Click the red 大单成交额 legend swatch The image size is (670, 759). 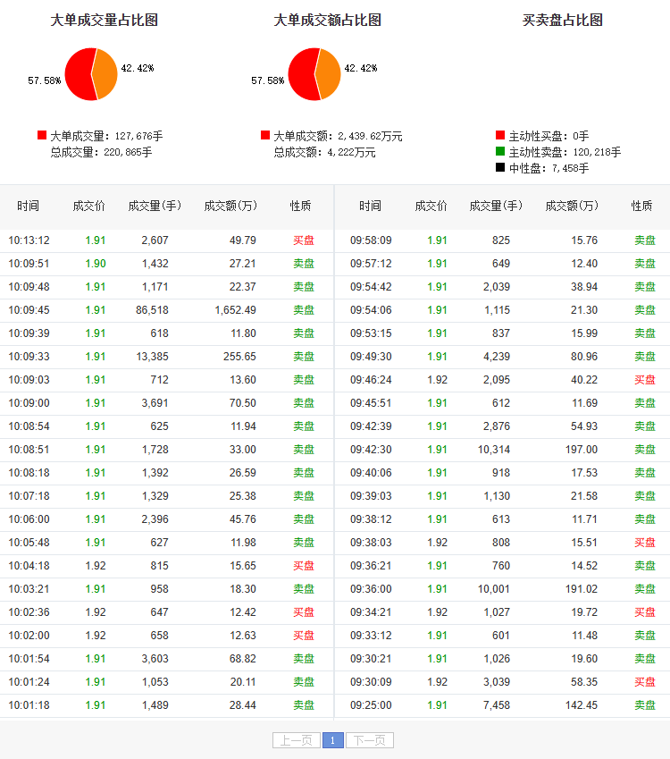265,135
